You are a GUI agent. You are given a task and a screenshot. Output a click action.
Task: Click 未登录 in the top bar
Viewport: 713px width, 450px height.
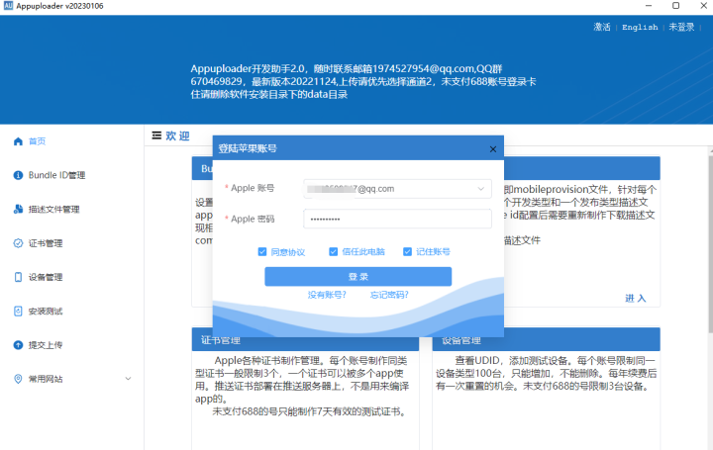point(681,28)
